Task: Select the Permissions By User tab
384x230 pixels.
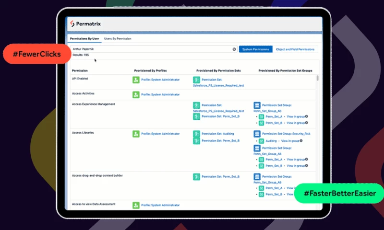Action: tap(84, 38)
